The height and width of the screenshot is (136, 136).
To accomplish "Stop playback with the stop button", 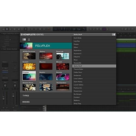I will (40, 29).
